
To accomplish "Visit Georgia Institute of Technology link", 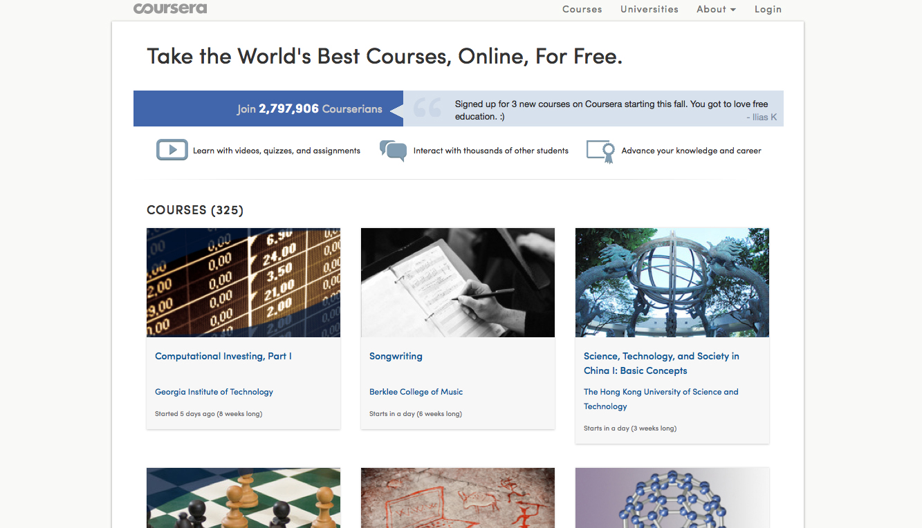I will tap(214, 392).
